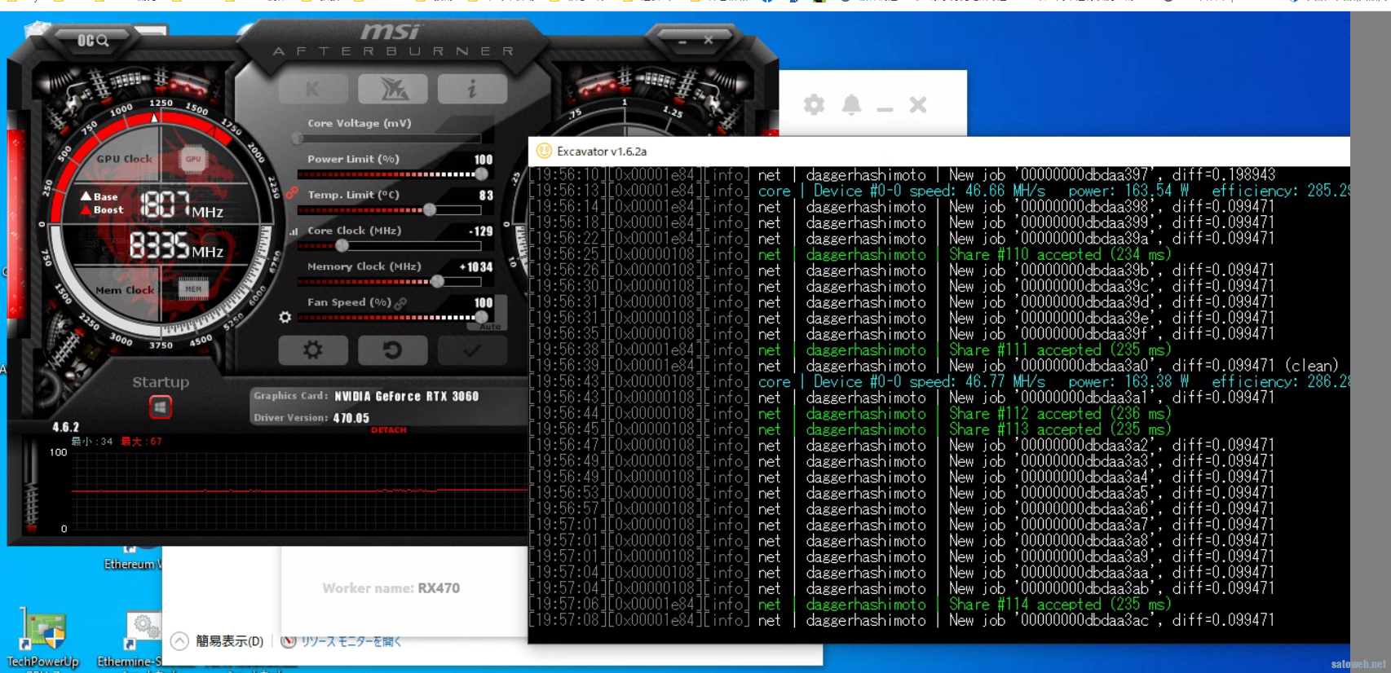Click the Fan Speed value 100
This screenshot has width=1391, height=673.
click(x=484, y=303)
